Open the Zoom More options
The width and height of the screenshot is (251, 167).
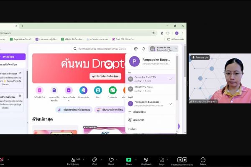pyautogui.click(x=203, y=162)
